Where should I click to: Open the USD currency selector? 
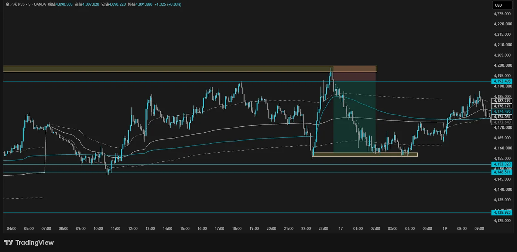click(x=503, y=5)
